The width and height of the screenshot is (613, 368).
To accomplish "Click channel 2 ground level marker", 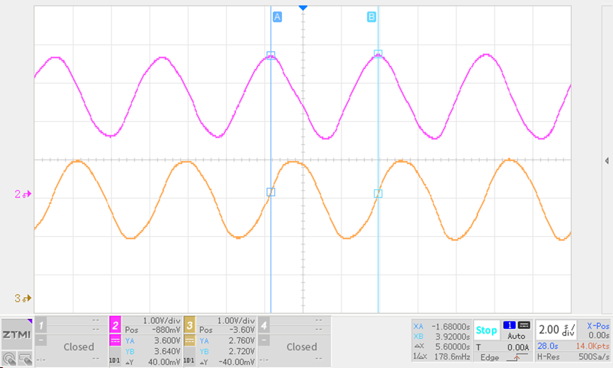I will coord(23,194).
